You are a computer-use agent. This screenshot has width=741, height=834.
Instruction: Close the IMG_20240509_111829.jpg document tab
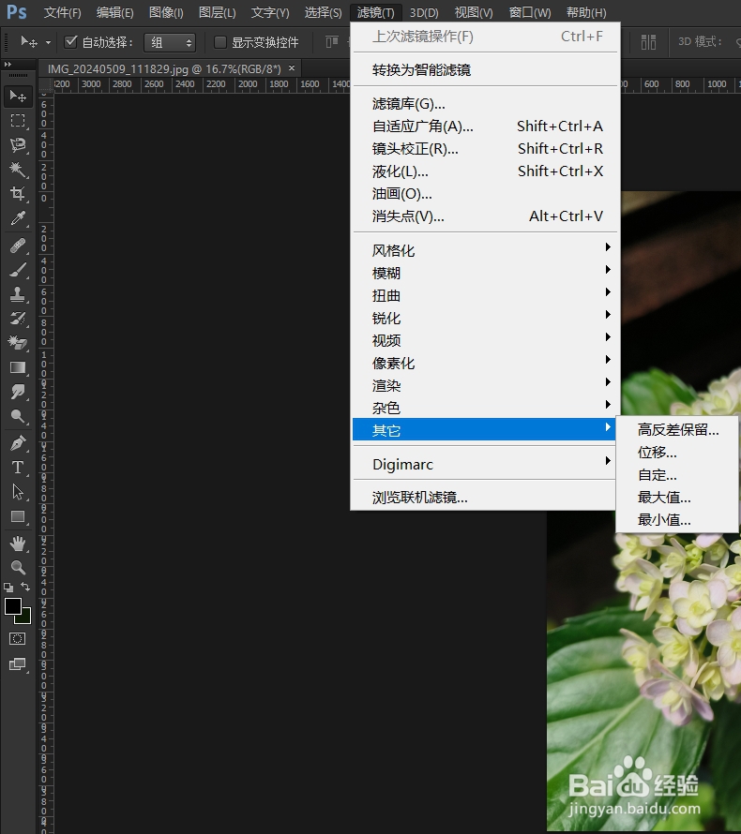pos(292,68)
